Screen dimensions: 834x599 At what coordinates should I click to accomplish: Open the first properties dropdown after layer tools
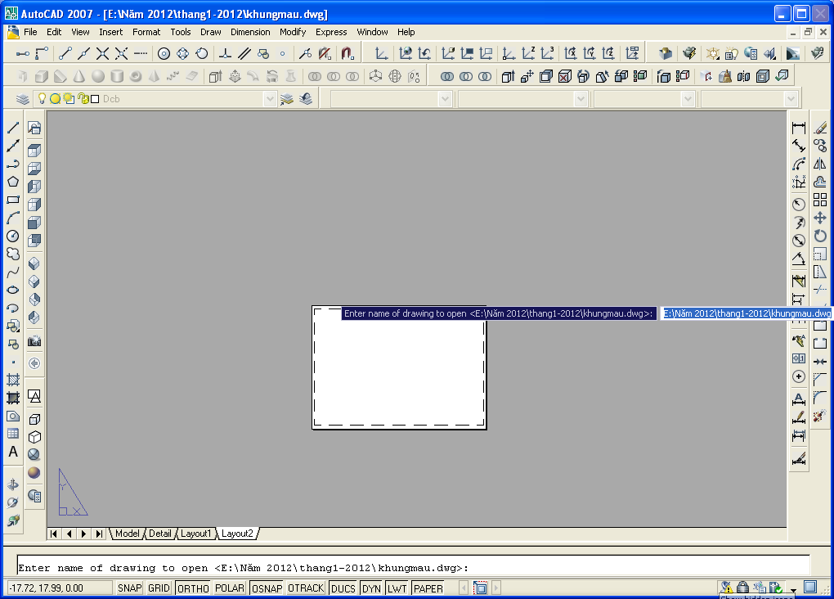[x=445, y=99]
